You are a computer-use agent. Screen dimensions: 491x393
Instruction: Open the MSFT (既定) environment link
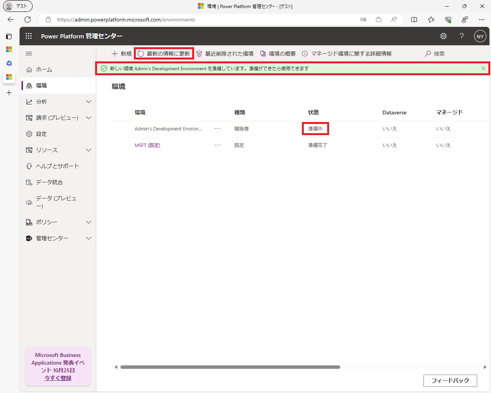(x=147, y=145)
